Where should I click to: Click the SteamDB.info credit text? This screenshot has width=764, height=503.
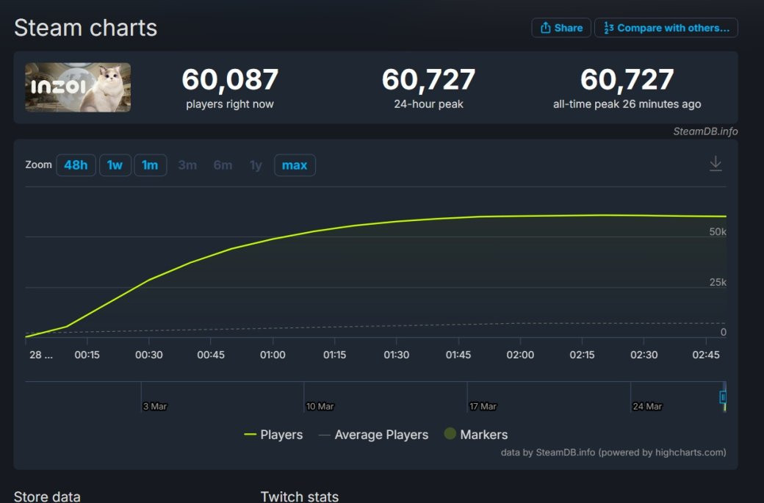[705, 131]
